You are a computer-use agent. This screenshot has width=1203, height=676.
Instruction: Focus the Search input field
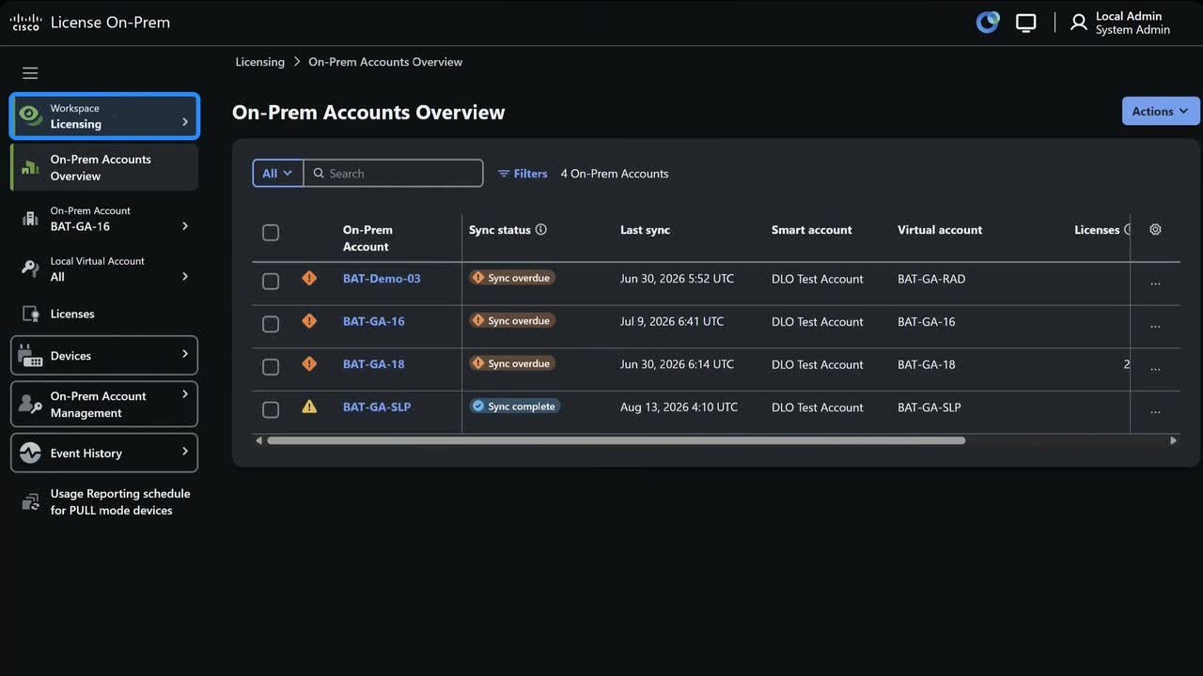click(x=394, y=173)
